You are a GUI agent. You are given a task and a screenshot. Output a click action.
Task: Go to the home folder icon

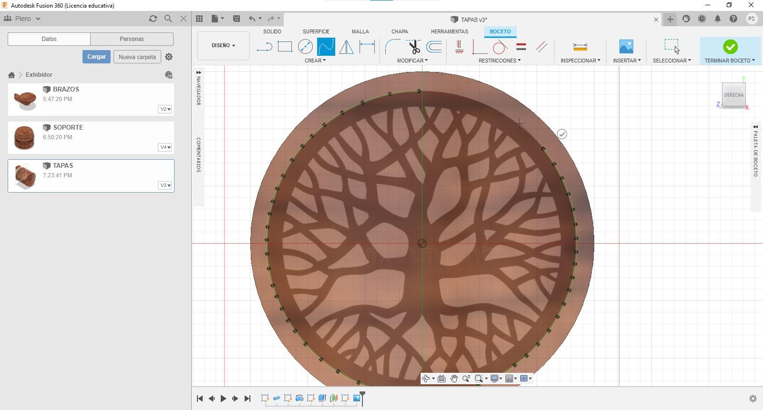(x=11, y=75)
